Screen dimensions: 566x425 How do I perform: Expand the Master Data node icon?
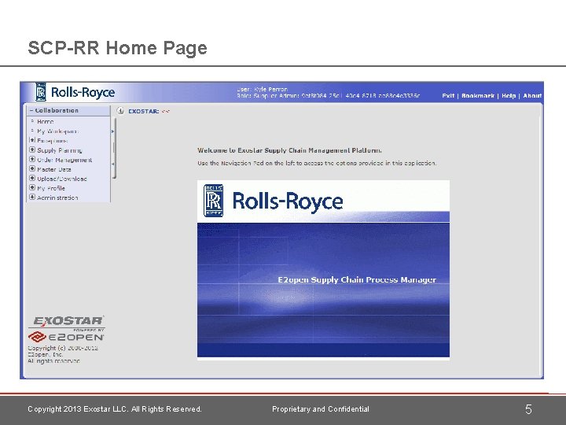pos(32,168)
